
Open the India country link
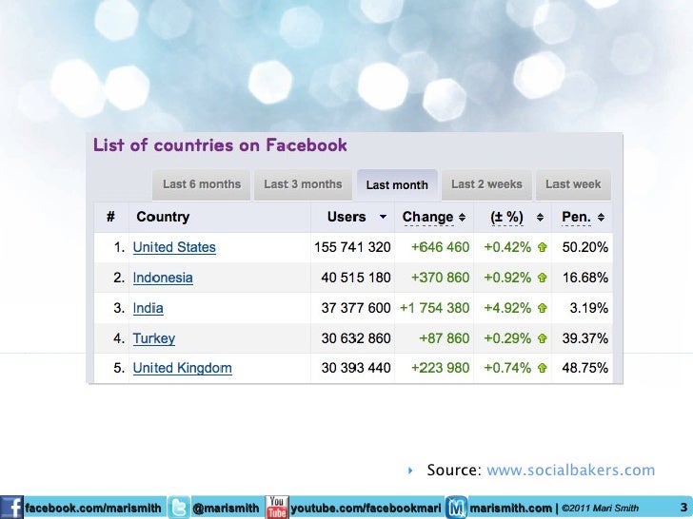coord(148,309)
